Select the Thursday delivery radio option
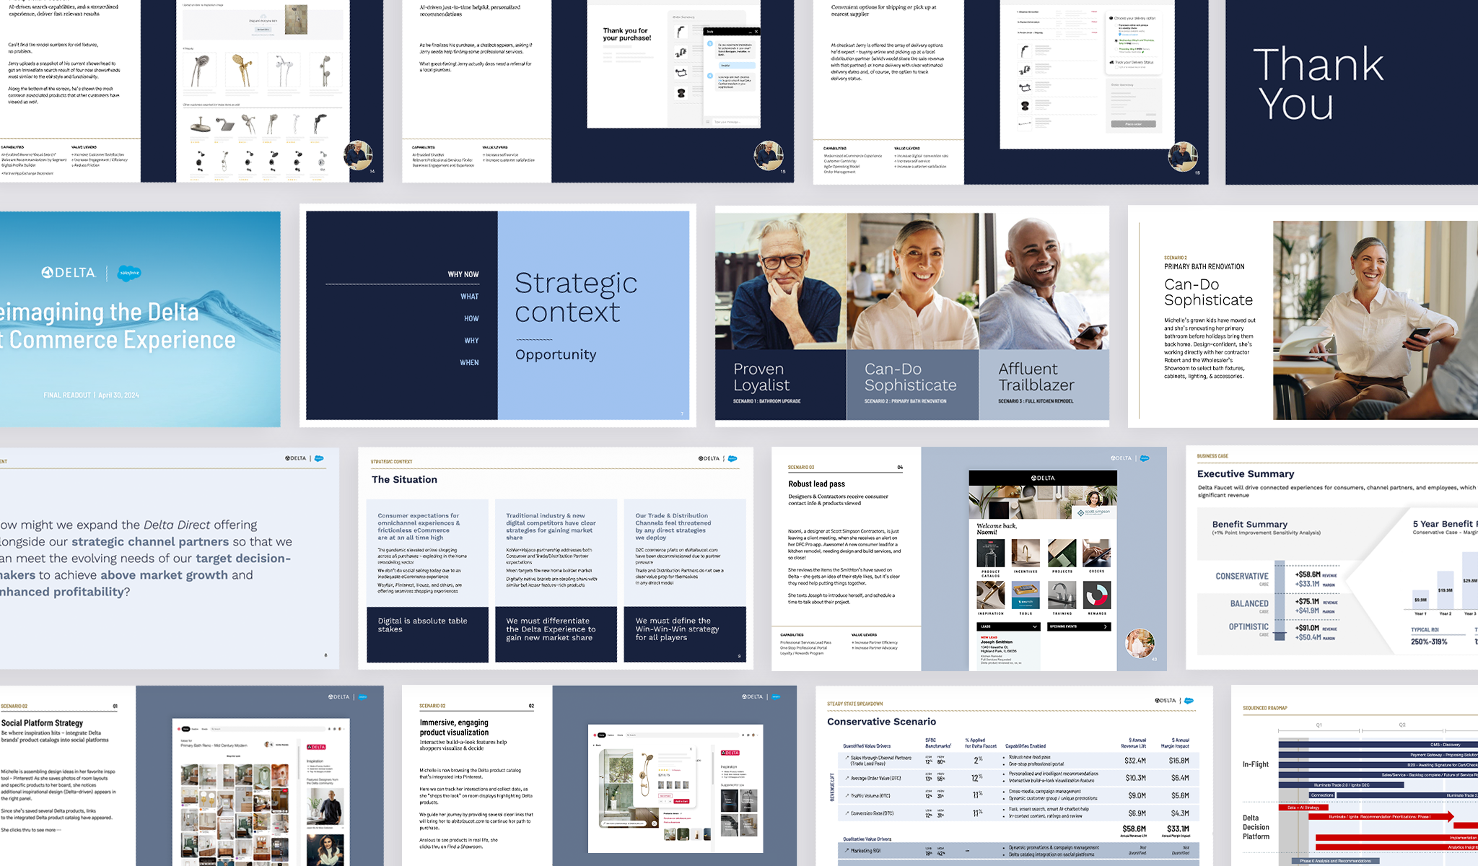1478x866 pixels. 1116,49
